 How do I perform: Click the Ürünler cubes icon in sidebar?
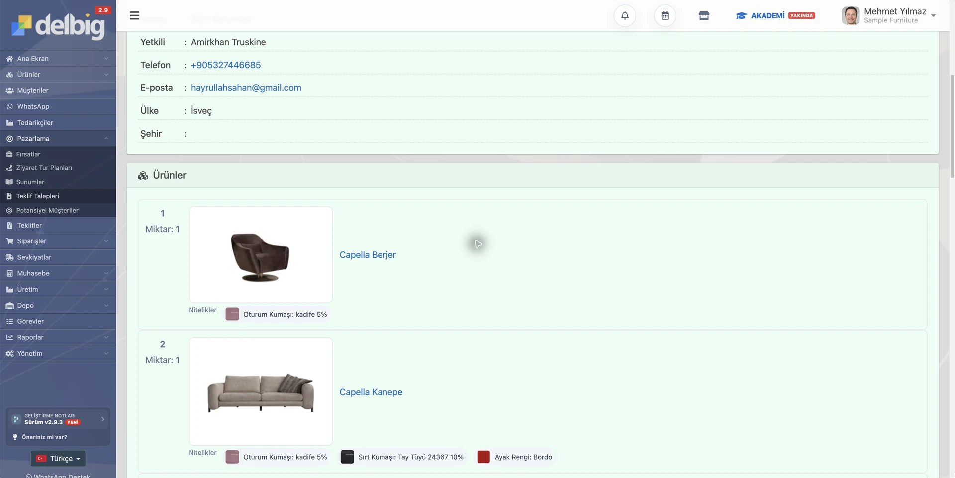click(x=9, y=75)
